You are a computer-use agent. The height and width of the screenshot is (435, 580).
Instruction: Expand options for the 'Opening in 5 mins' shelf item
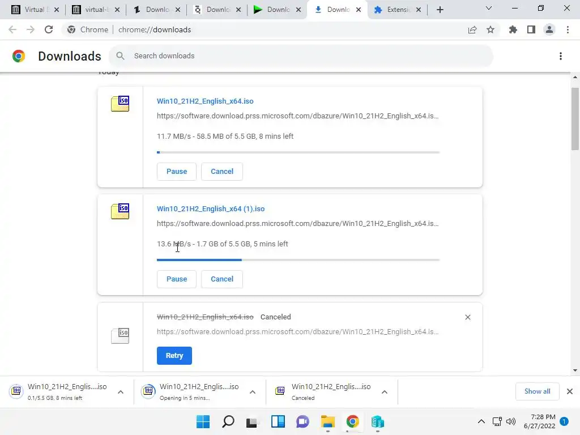pos(253,392)
